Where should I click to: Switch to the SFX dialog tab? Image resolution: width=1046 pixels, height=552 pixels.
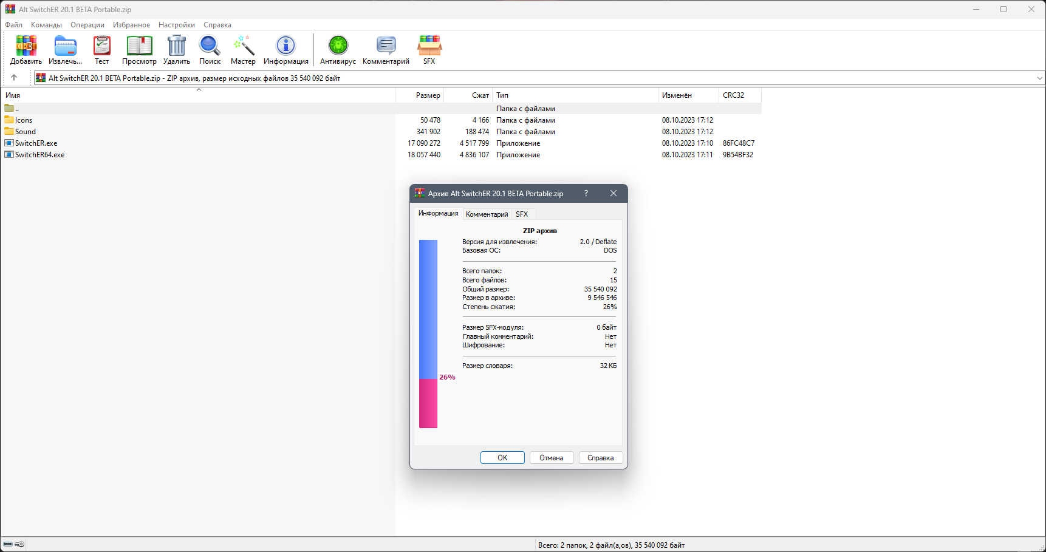coord(521,214)
